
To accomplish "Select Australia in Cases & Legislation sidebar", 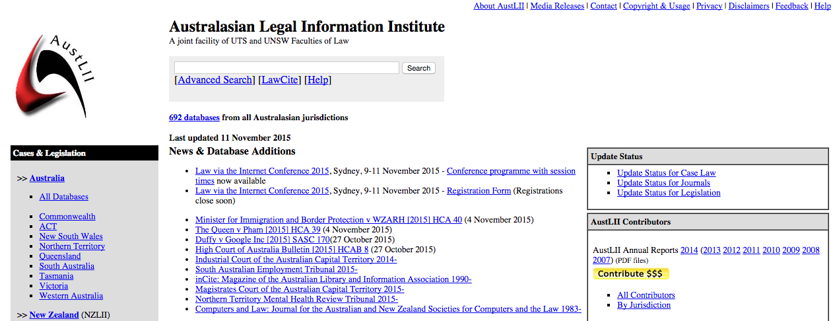I will point(47,178).
